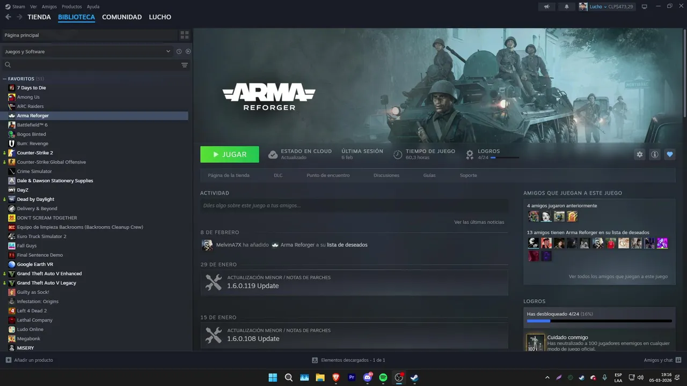This screenshot has height=386, width=687.
Task: Open the Amigos menu
Action: click(x=49, y=6)
